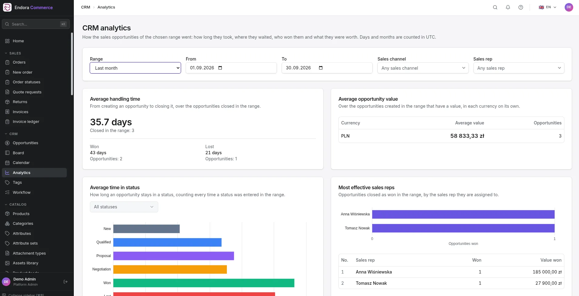Open the Sales channel dropdown
Viewport: 579px width, 296px height.
click(x=423, y=68)
